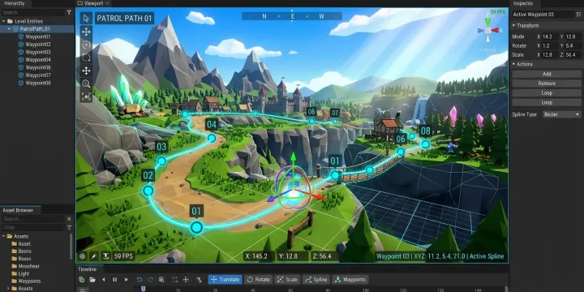Click the viewport axis orientation gizmo
The image size is (584, 292).
[x=487, y=30]
